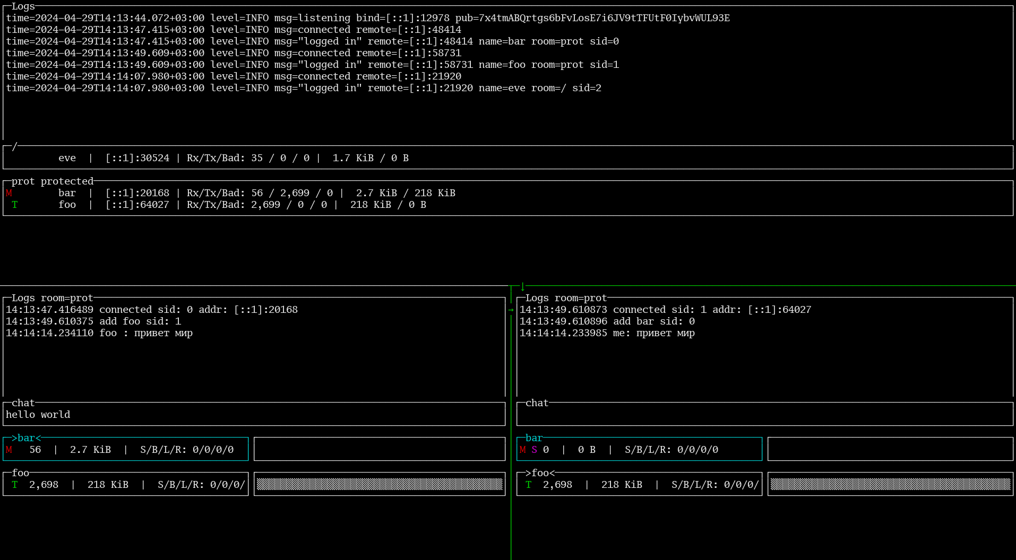Click the привет мир message from foo in left log
Screen dimensions: 1016x560
coord(163,333)
